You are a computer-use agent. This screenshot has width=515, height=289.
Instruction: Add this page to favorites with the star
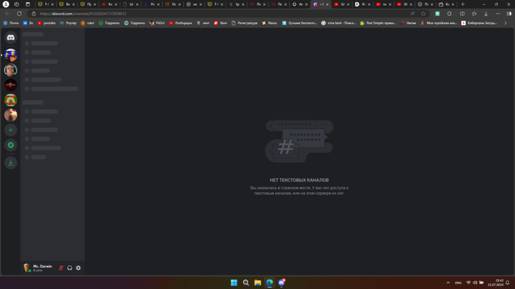click(423, 14)
